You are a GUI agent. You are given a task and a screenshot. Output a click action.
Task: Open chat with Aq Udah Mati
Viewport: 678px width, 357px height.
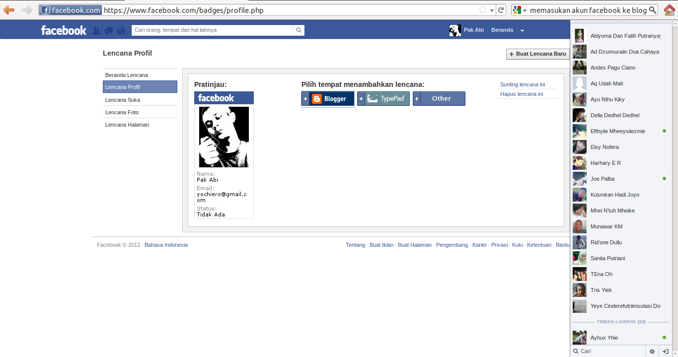coord(620,83)
